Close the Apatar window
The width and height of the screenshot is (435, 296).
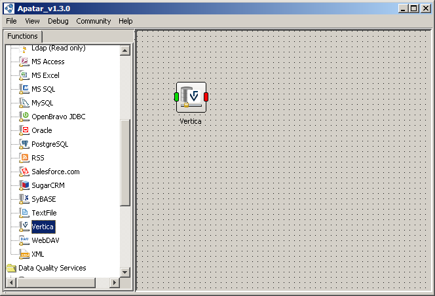point(426,9)
